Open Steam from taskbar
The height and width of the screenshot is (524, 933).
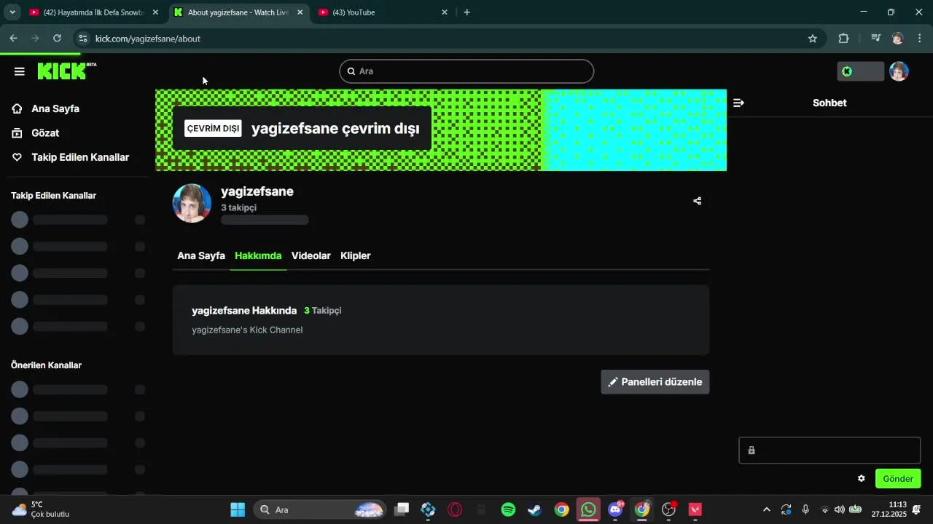tap(535, 509)
